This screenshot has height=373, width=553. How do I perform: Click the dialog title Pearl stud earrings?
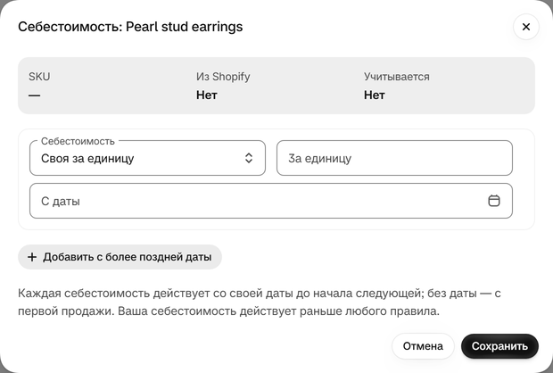click(x=130, y=27)
